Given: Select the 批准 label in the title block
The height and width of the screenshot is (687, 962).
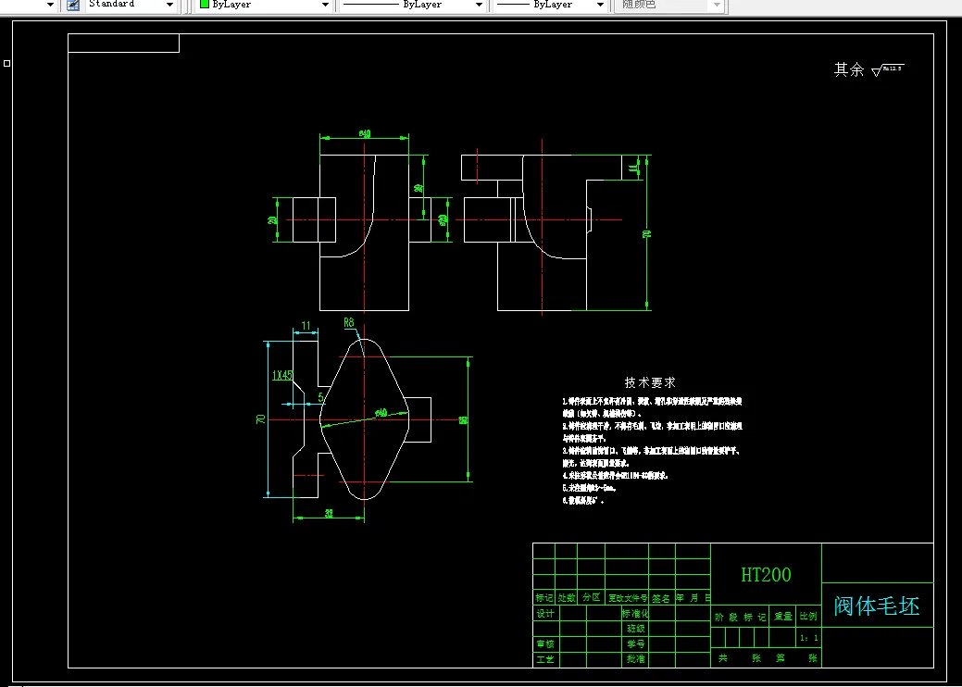Looking at the screenshot, I should click(635, 659).
